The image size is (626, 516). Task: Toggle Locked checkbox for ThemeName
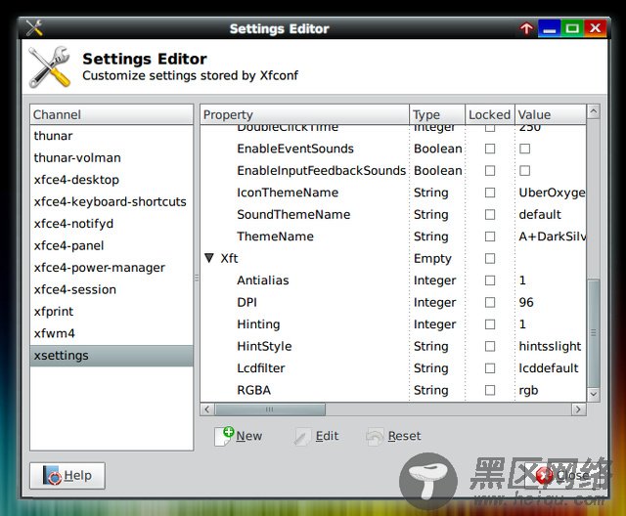coord(490,236)
